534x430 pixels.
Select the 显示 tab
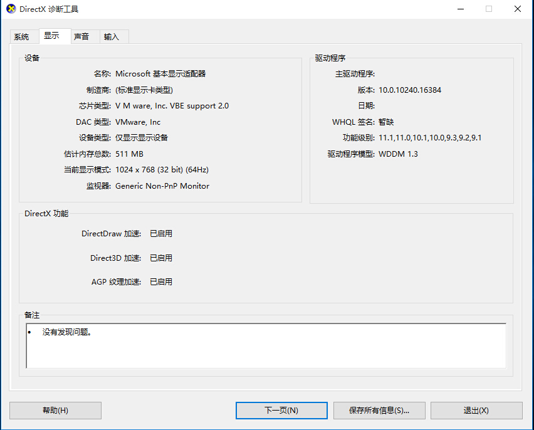tap(53, 36)
